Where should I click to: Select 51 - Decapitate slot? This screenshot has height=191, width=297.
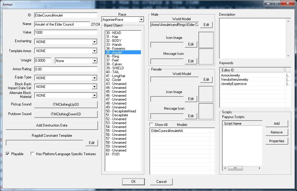tap(123, 115)
